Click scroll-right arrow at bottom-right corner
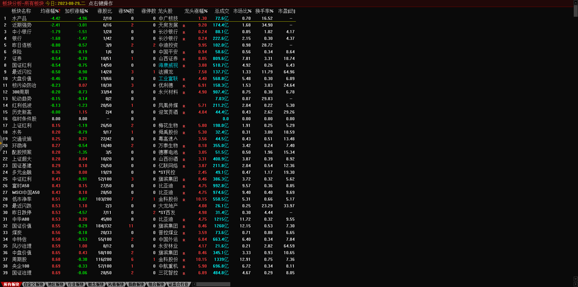The image size is (578, 287). [576, 284]
